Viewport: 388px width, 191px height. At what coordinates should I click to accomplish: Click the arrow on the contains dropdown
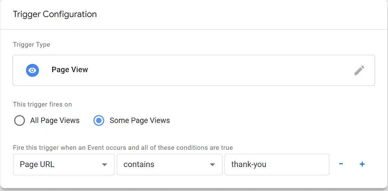[x=212, y=165]
